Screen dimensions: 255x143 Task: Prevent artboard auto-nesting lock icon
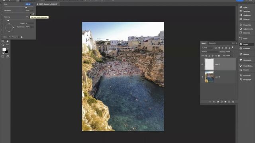pos(216,56)
